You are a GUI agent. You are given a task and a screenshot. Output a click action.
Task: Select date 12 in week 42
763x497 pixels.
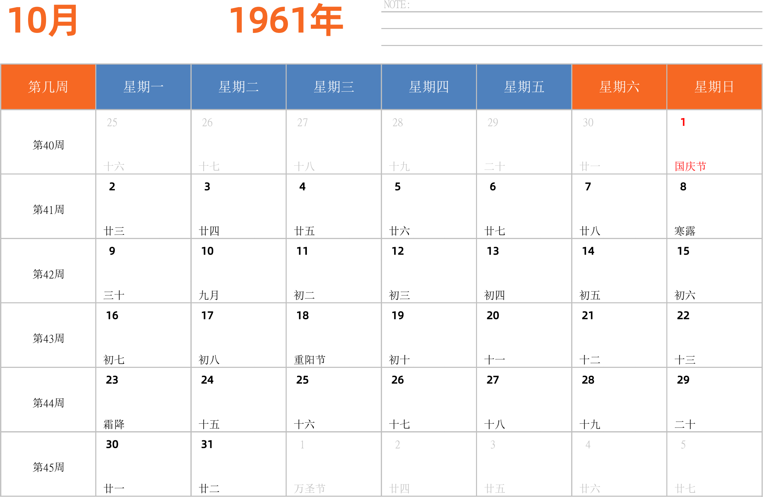click(x=398, y=251)
